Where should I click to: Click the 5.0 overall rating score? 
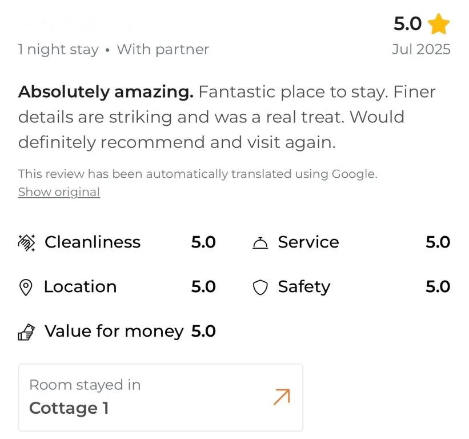coord(407,24)
